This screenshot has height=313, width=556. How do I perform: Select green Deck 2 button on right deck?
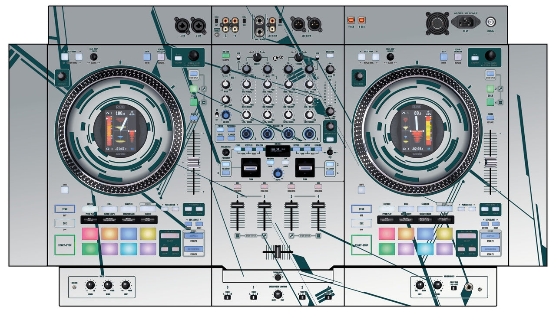tap(490, 89)
